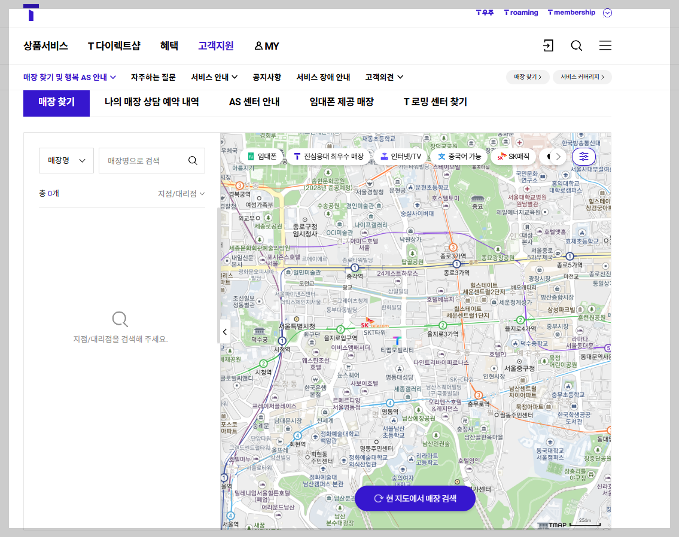
Task: Click 충무로역 line 3 marker on map
Action: (479, 395)
